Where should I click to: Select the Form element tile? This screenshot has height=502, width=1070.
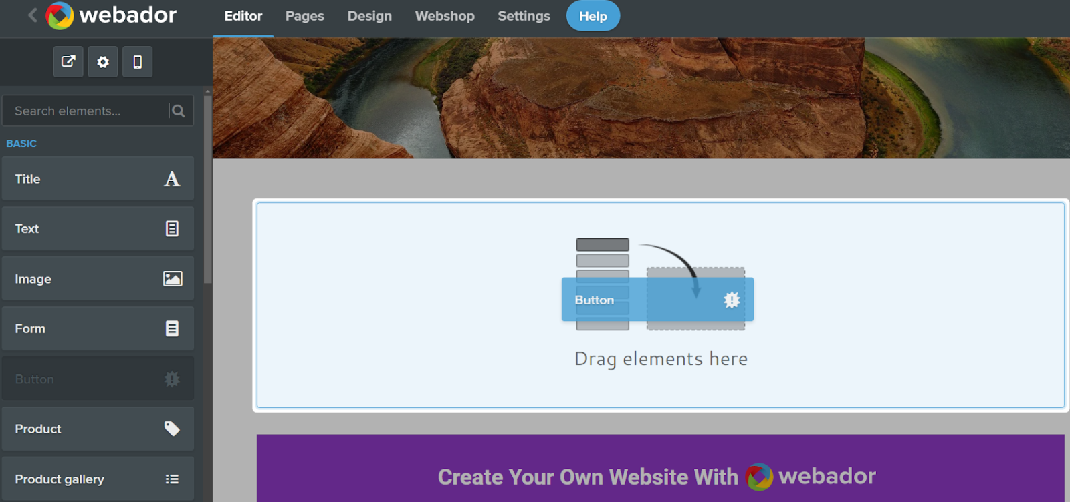pyautogui.click(x=98, y=328)
